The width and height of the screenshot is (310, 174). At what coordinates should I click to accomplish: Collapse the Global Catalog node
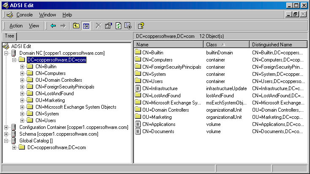click(x=6, y=141)
